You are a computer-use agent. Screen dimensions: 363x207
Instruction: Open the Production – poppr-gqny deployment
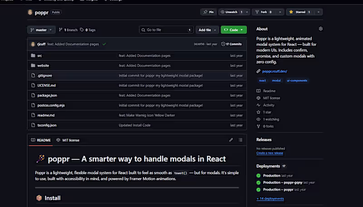pyautogui.click(x=283, y=182)
